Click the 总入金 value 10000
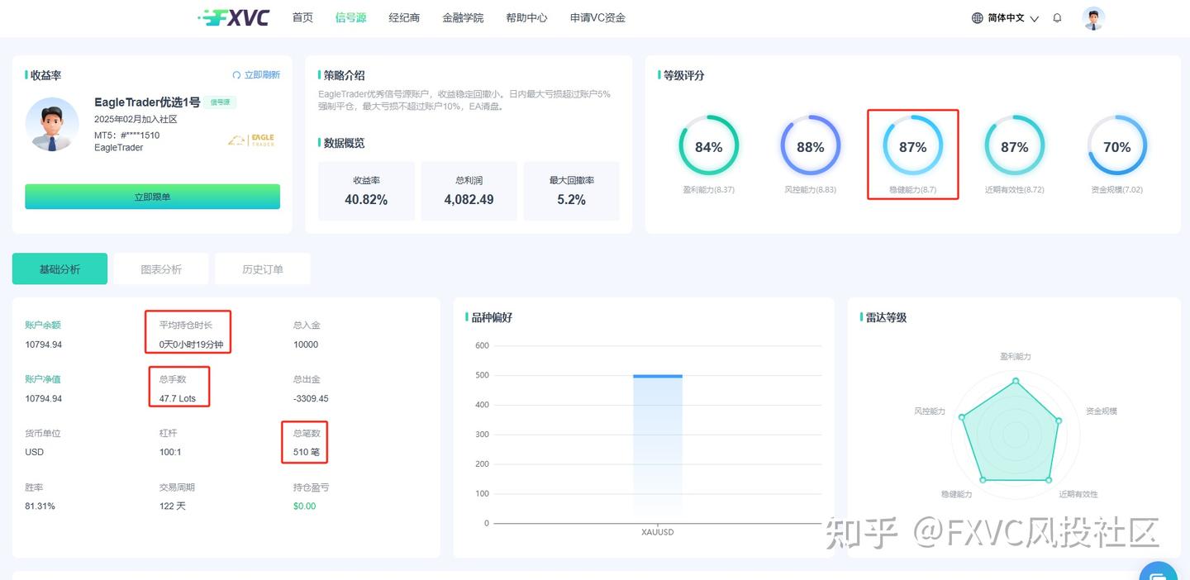Image resolution: width=1190 pixels, height=580 pixels. 306,345
